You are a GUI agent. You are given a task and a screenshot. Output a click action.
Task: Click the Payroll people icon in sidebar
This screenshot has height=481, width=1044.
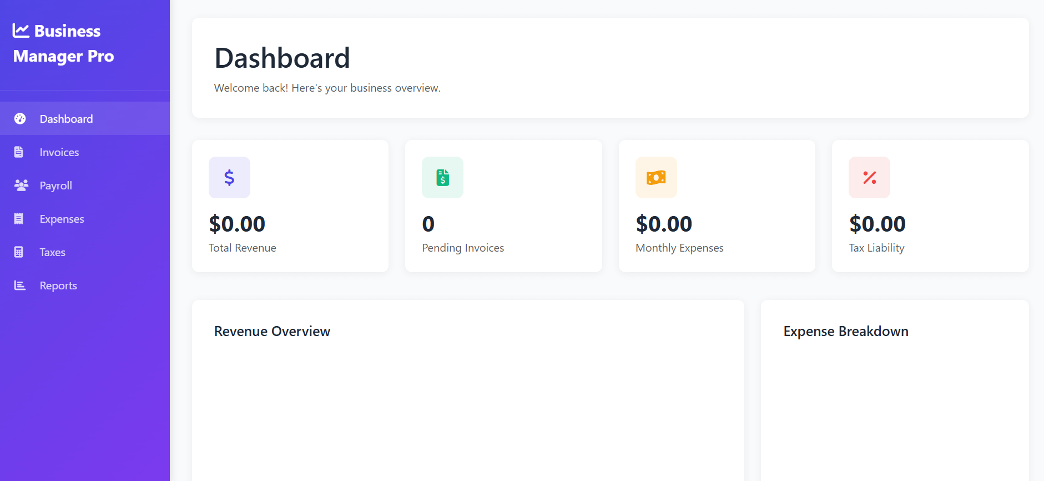pos(21,186)
